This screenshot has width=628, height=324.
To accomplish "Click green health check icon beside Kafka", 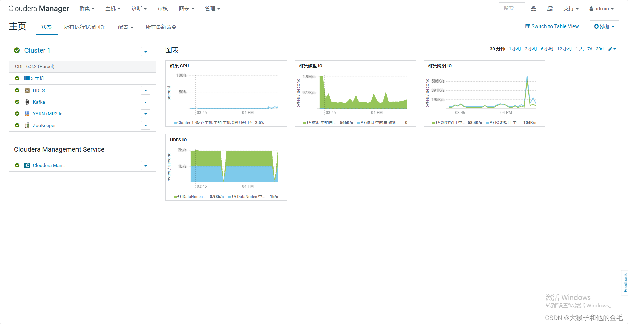I will tap(17, 102).
